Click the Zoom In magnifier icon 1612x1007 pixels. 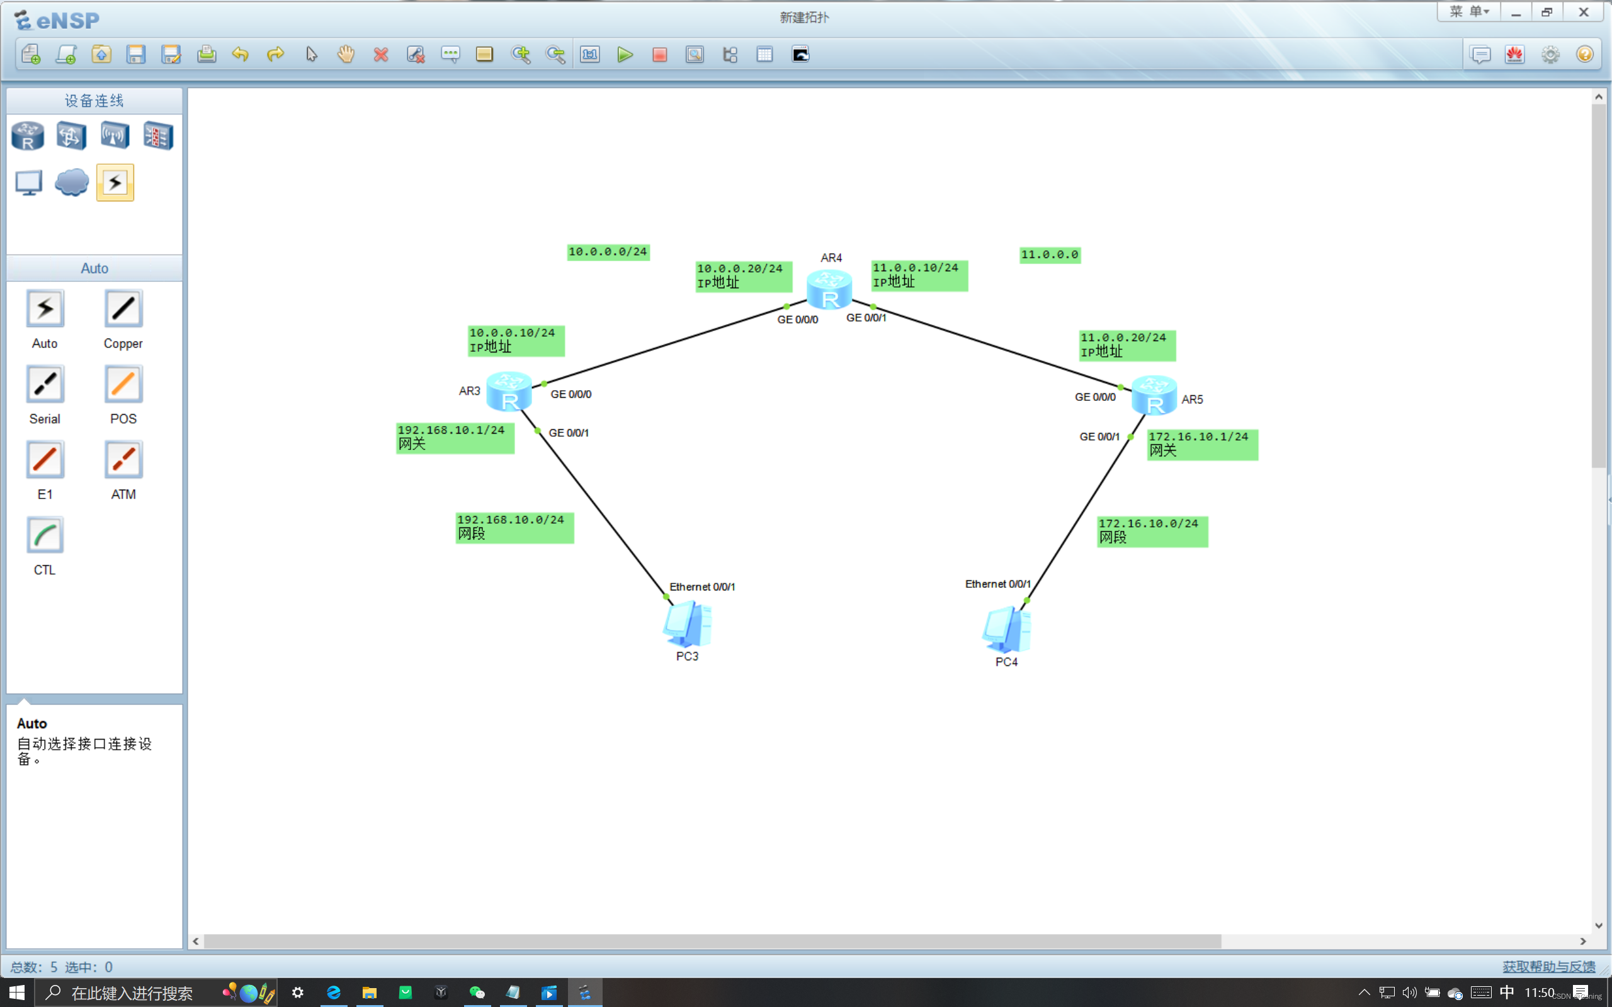(x=520, y=55)
